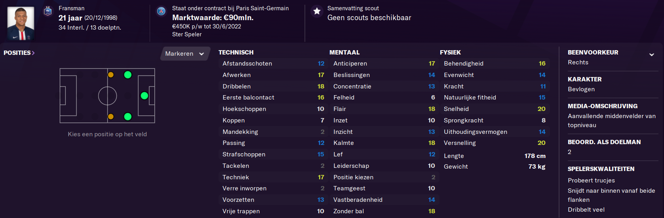Viewport: 664px width, 218px height.
Task: Collapse the Beenvoorkeur panel chevron
Action: 652,54
